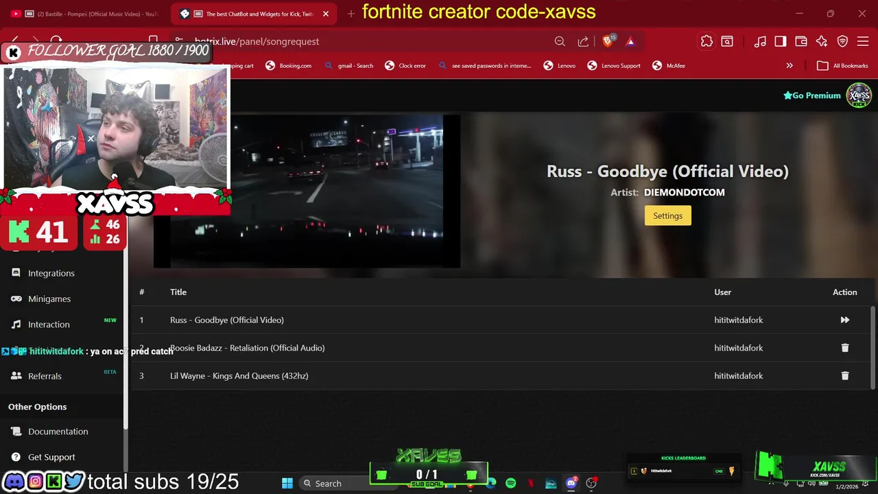This screenshot has width=878, height=494.
Task: Open Windows Start menu
Action: point(287,483)
